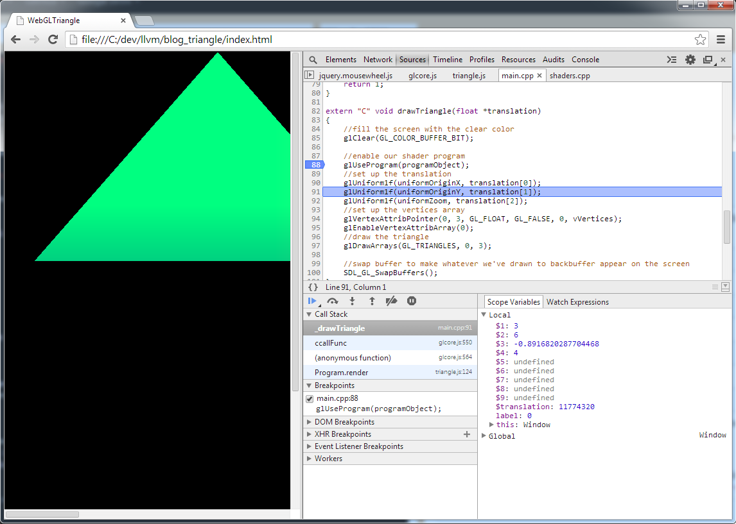Uncheck the main.cpp:88 breakpoint checkbox

pos(310,399)
